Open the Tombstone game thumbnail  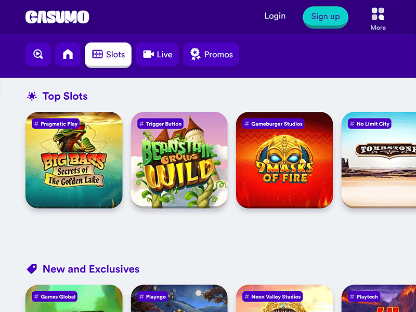pos(379,160)
